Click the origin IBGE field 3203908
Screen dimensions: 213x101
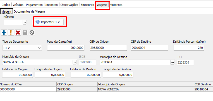coord(87,62)
